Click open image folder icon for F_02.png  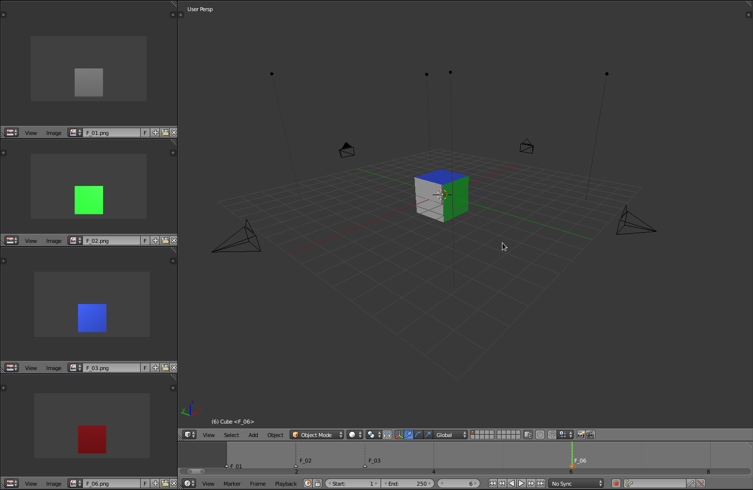pyautogui.click(x=165, y=240)
